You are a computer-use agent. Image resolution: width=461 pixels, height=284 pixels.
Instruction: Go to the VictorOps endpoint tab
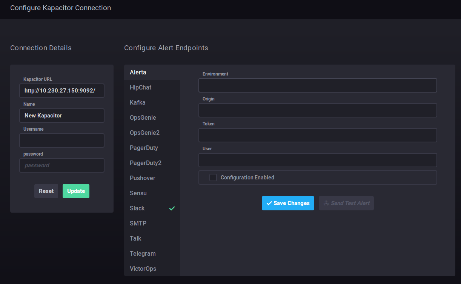[152, 269]
